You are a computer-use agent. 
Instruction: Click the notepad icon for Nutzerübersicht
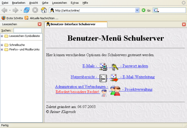coord(103,78)
